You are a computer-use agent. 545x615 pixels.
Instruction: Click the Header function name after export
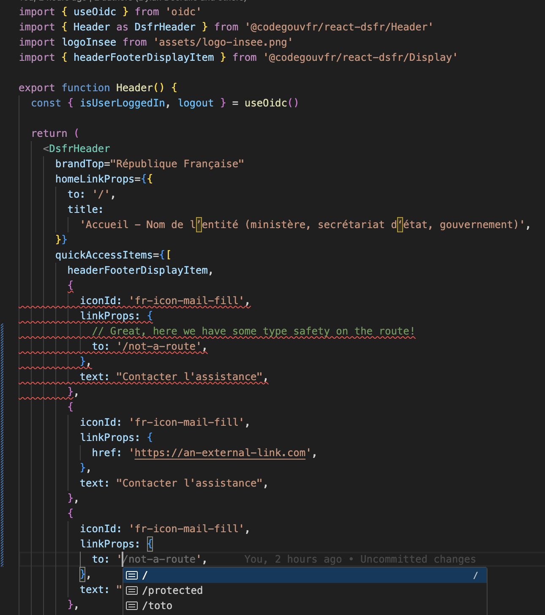[134, 88]
